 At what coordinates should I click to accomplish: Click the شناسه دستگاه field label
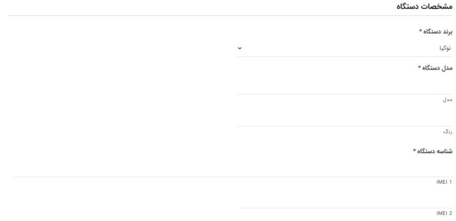[x=435, y=151]
